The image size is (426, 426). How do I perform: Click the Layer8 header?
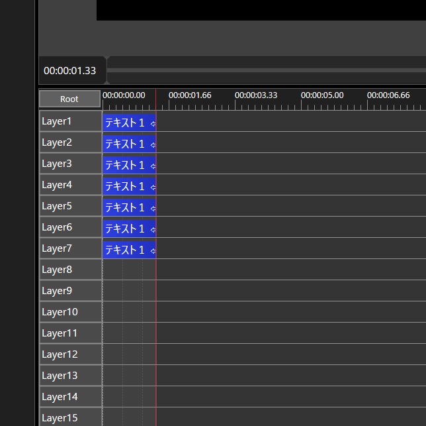coord(70,270)
